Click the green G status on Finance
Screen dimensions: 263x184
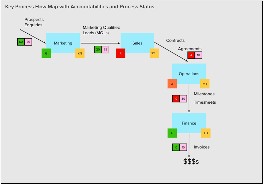coord(172,133)
